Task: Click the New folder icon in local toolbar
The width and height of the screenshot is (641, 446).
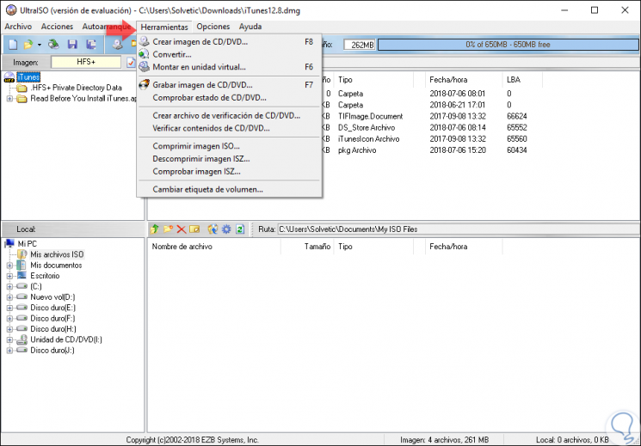Action: [x=168, y=229]
